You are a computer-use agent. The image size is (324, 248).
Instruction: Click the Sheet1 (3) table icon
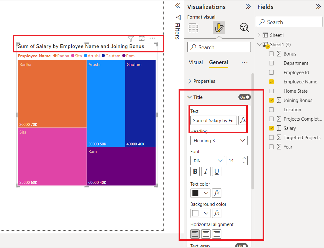266,45
